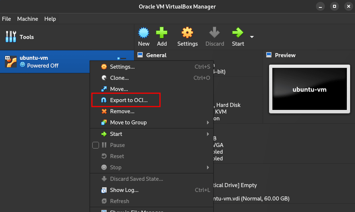
Task: Open the File menu
Action: pyautogui.click(x=6, y=19)
